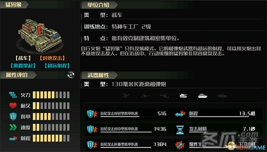Click the 火力 rating bar
Image resolution: width=267 pixels, height=152 pixels.
[51, 95]
